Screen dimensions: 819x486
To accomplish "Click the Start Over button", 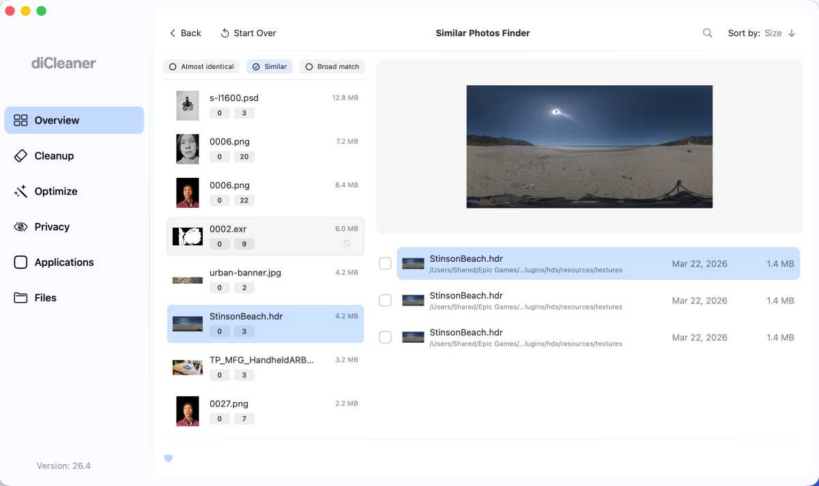I will coord(248,33).
